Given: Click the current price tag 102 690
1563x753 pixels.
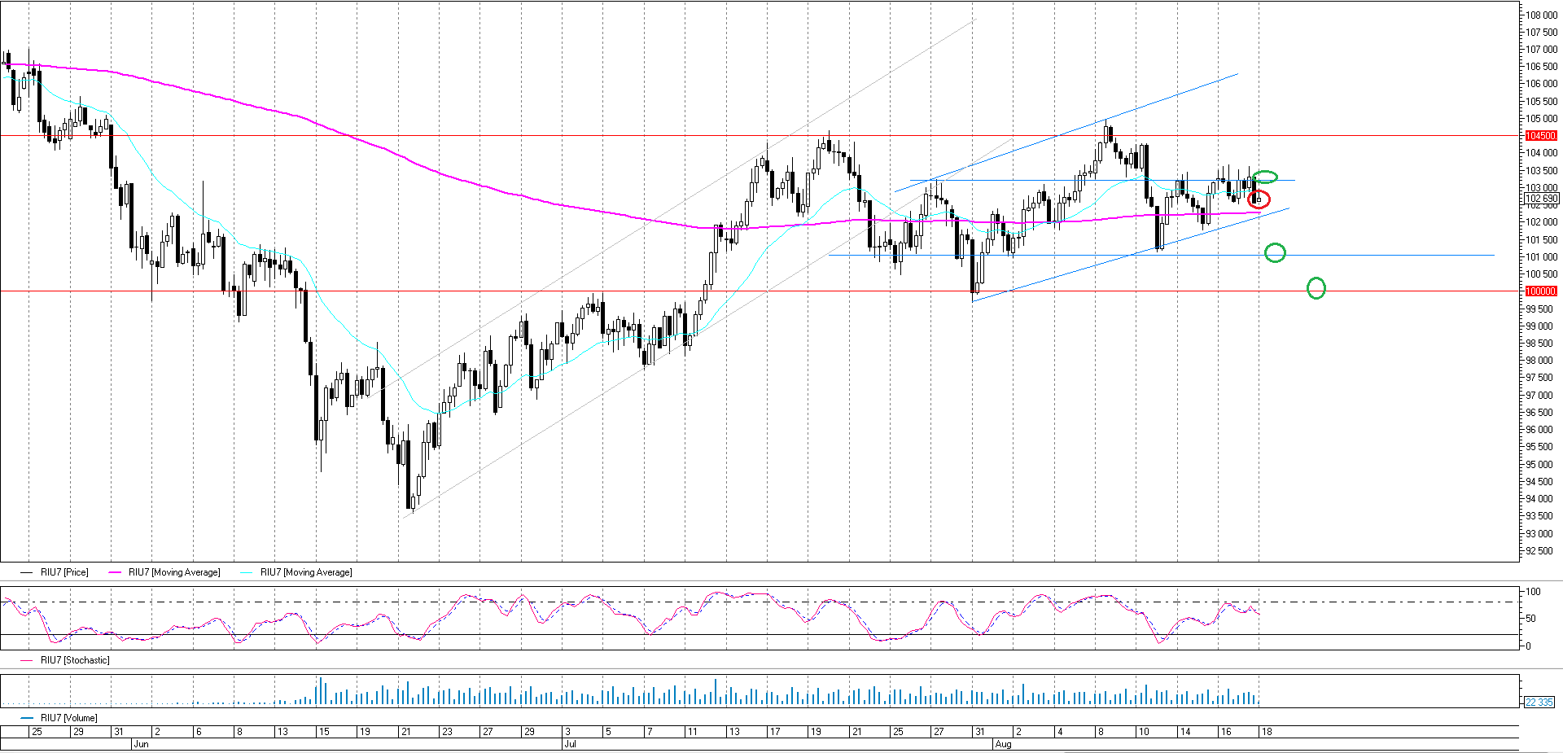Looking at the screenshot, I should [1541, 199].
